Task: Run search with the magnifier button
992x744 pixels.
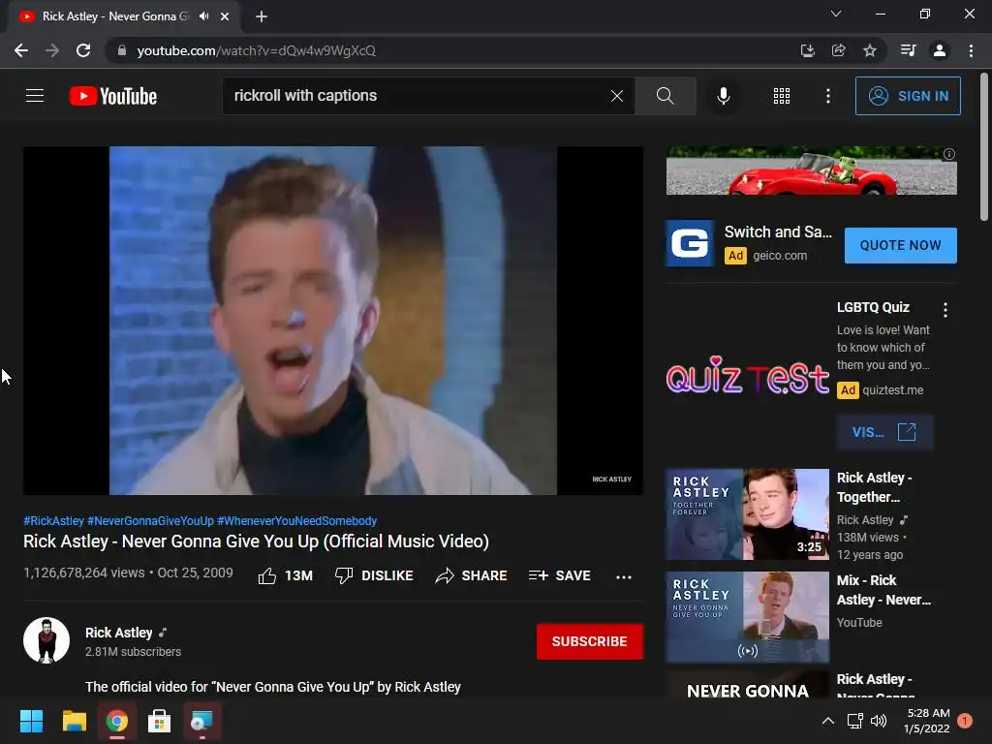Action: tap(665, 96)
